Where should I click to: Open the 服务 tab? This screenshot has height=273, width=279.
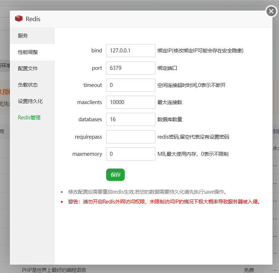point(23,36)
